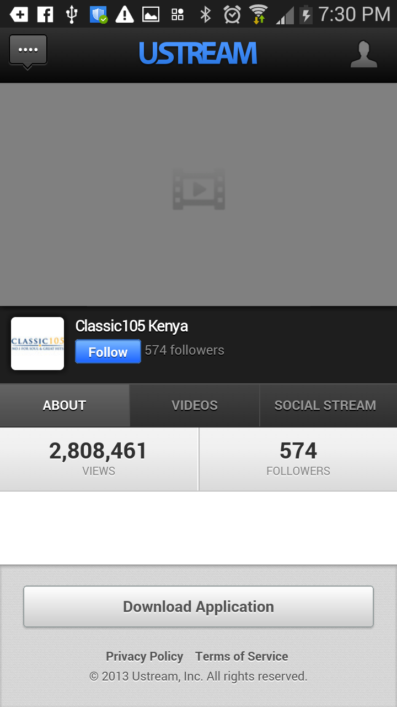Play the video via filmstrip play icon

[198, 189]
